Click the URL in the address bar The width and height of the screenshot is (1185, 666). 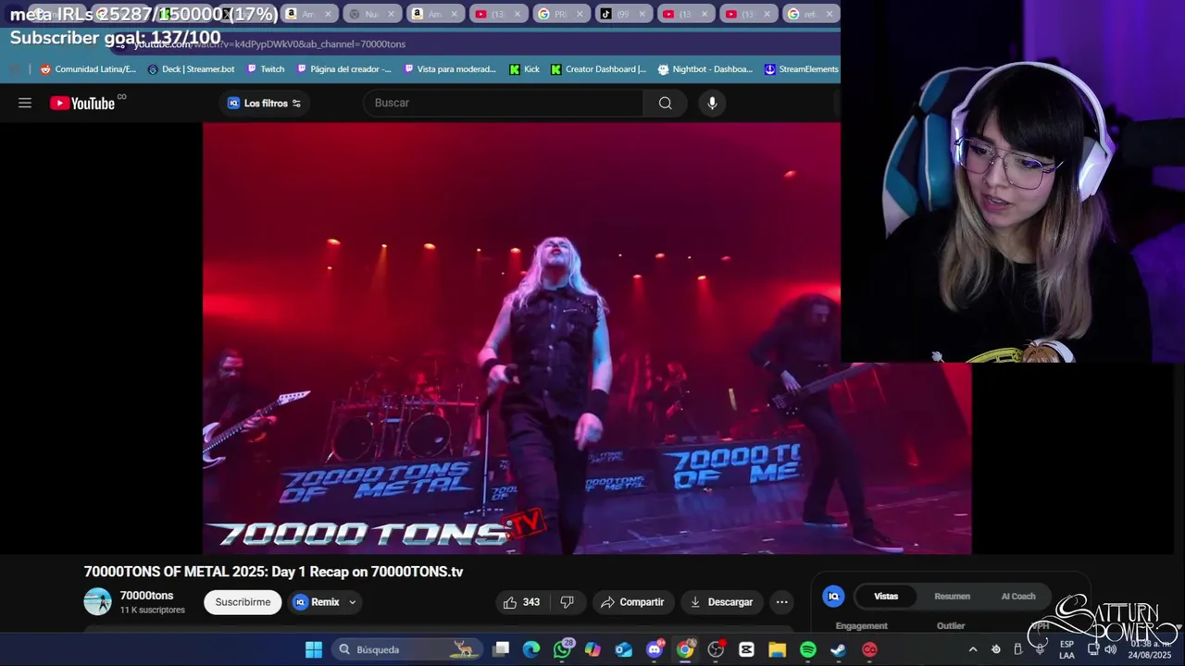(270, 43)
